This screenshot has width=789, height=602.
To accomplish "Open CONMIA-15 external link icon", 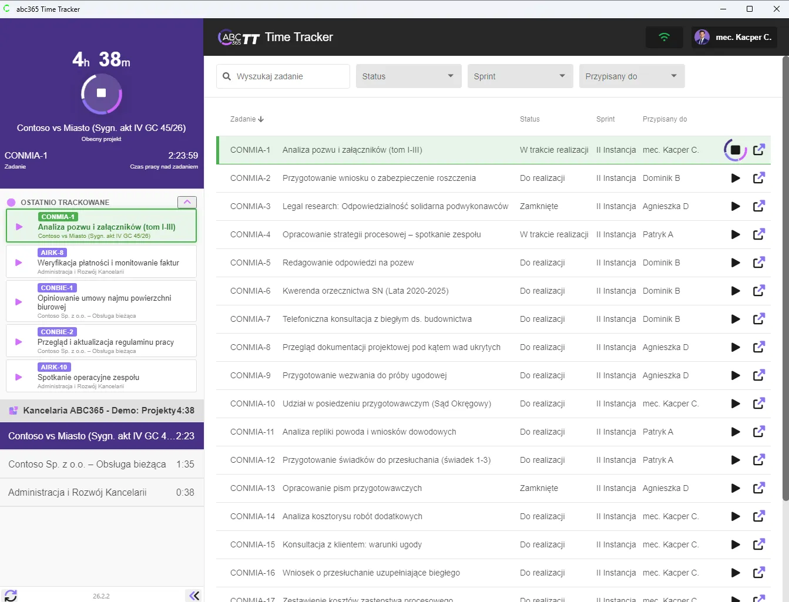I will (759, 544).
